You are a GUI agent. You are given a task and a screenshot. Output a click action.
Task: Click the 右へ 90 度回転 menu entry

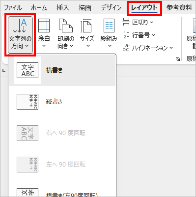click(x=62, y=133)
